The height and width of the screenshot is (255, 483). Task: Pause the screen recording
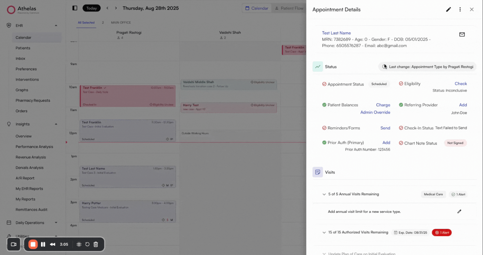43,244
